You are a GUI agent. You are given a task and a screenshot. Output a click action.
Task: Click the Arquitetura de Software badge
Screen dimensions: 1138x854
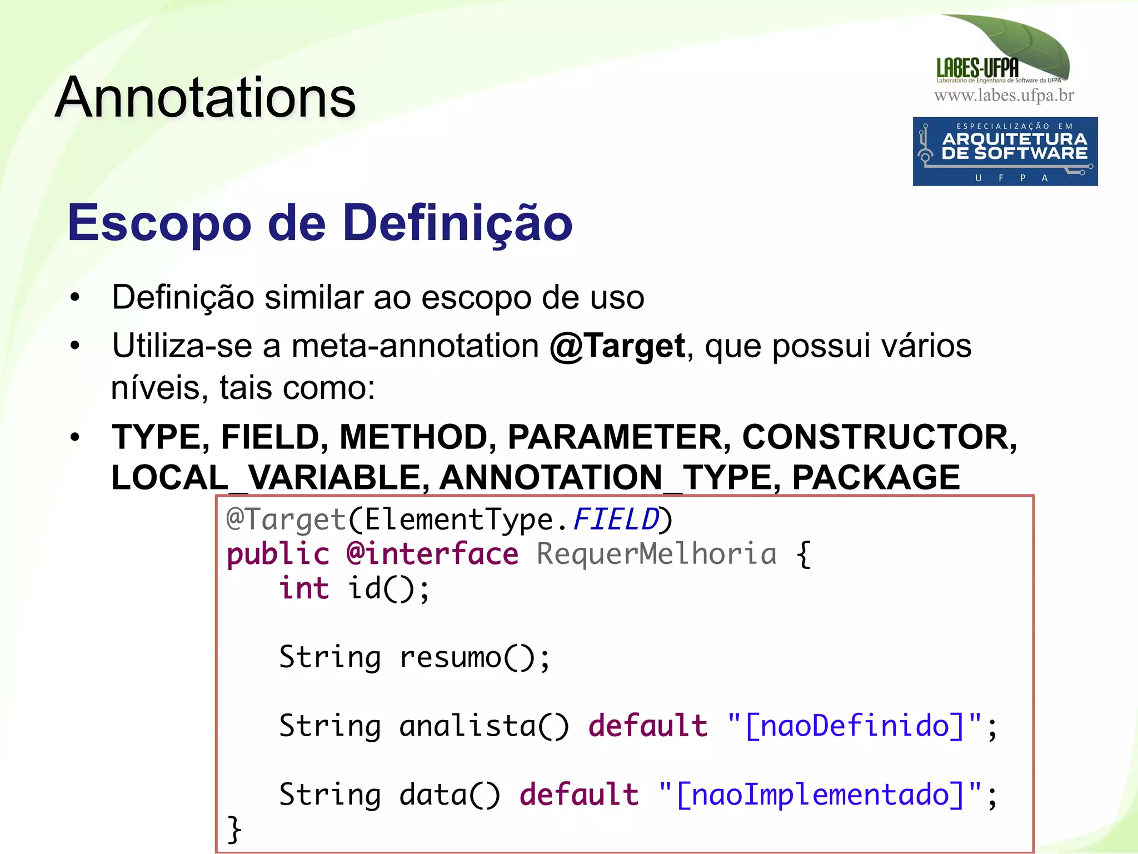point(1005,151)
